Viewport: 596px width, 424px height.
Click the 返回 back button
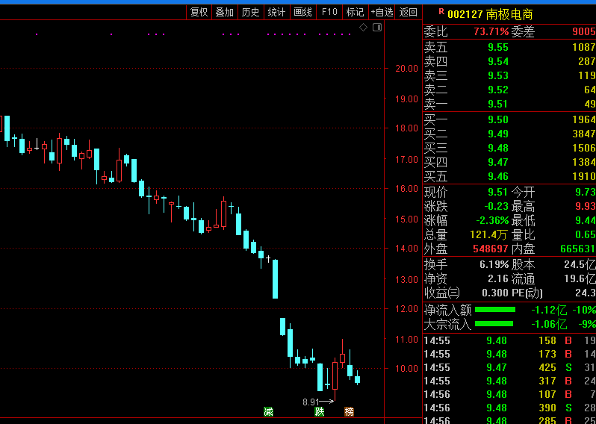point(409,12)
